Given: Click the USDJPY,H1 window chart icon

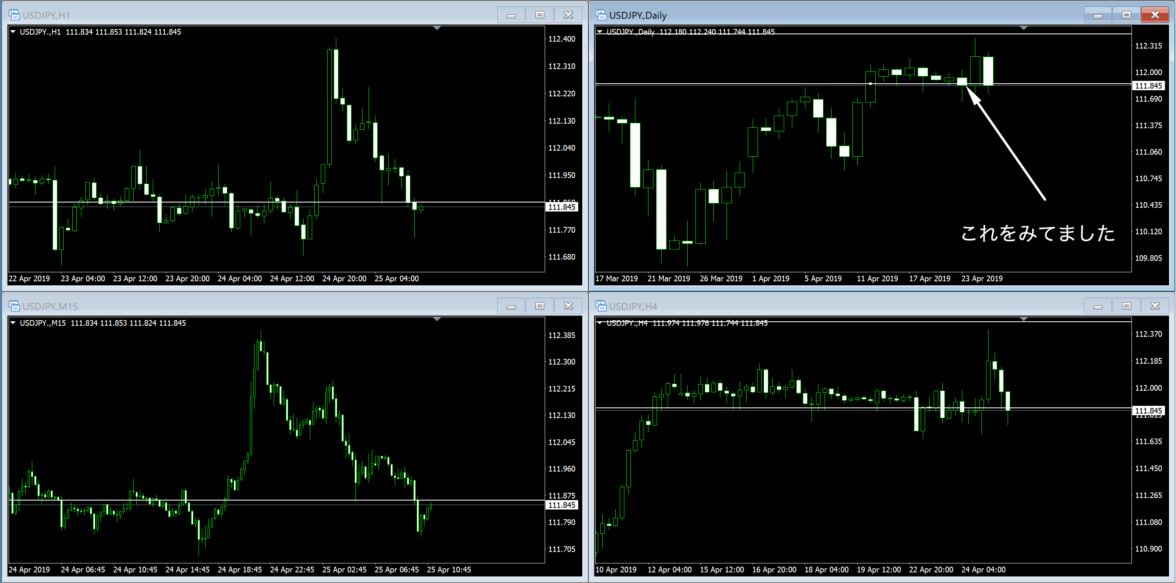Looking at the screenshot, I should point(14,15).
